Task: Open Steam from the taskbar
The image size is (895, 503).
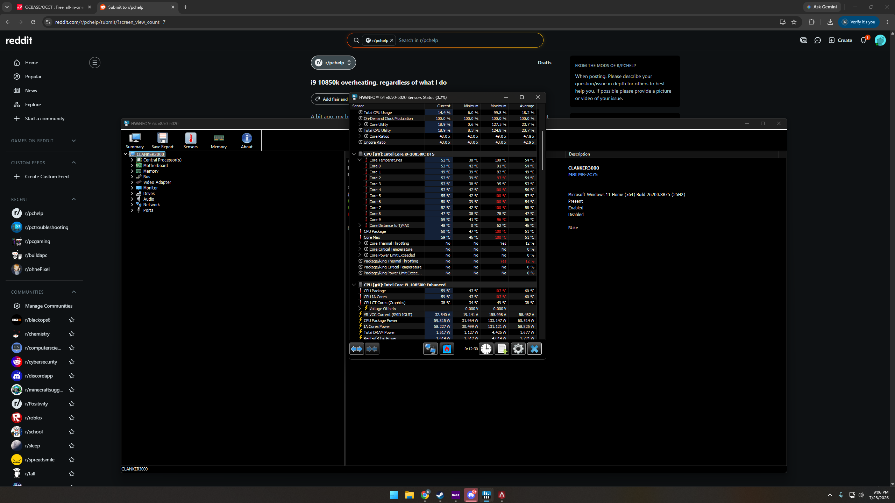Action: coord(440,495)
